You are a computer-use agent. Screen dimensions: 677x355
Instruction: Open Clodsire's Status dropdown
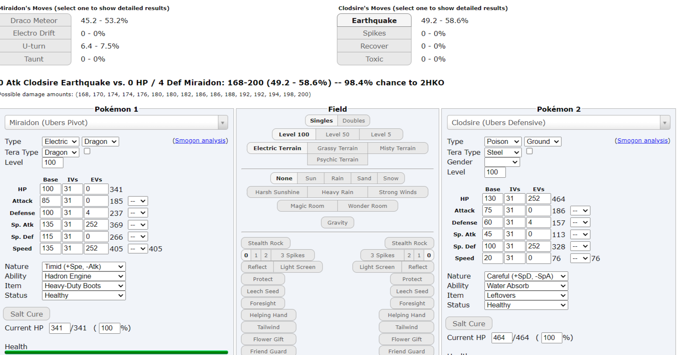526,305
